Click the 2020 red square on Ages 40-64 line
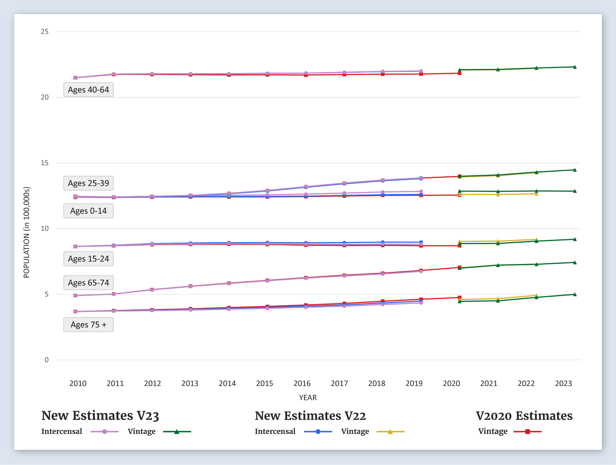Screen dimensions: 616x465 click(460, 73)
